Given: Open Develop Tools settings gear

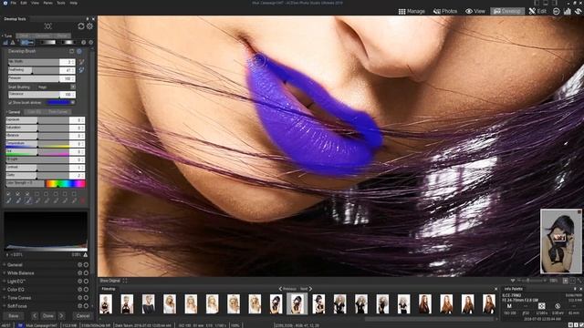Looking at the screenshot, I should [89, 26].
